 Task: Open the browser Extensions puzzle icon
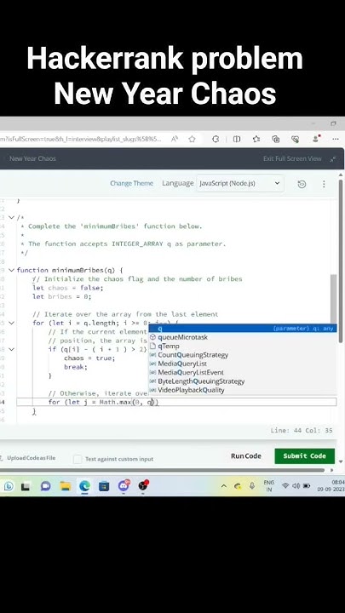[216, 139]
